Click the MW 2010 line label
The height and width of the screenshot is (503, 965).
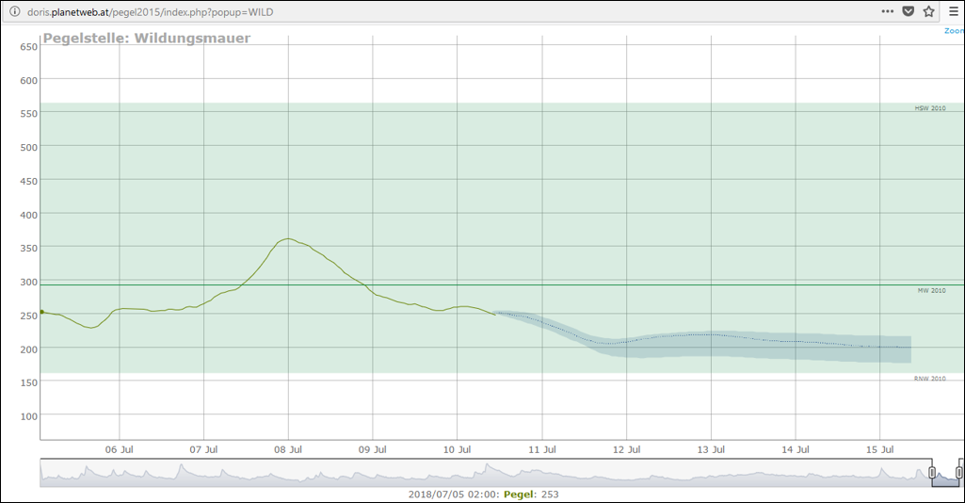click(x=930, y=291)
